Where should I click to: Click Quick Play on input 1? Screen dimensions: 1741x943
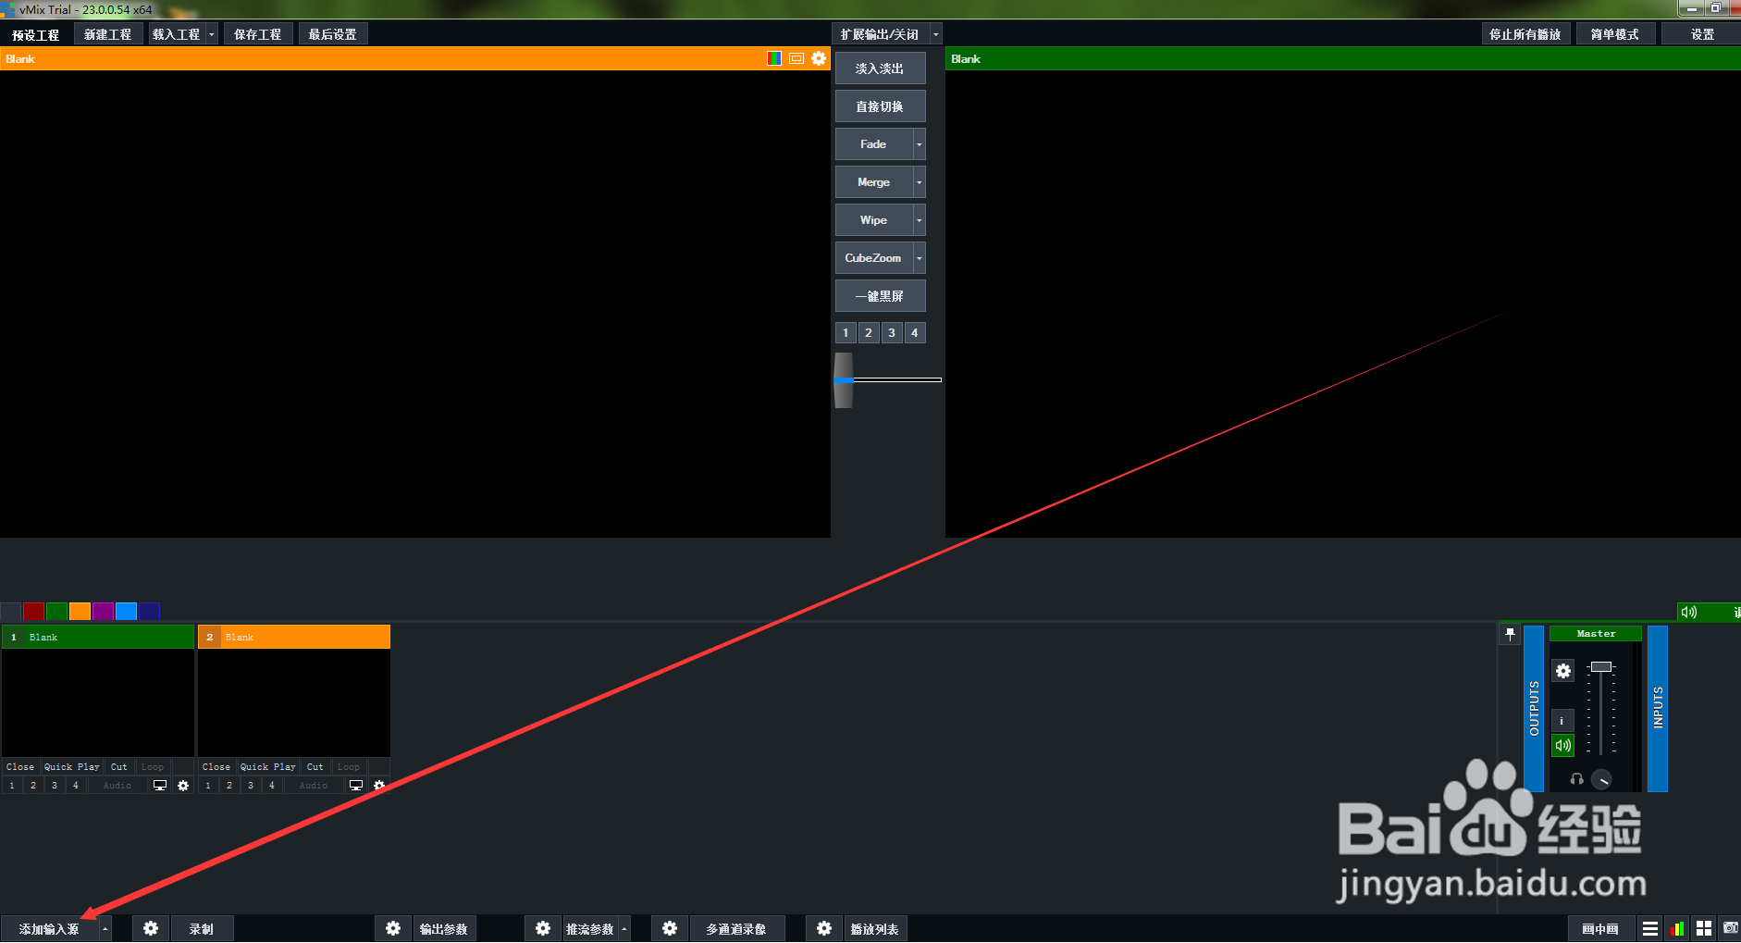tap(72, 767)
